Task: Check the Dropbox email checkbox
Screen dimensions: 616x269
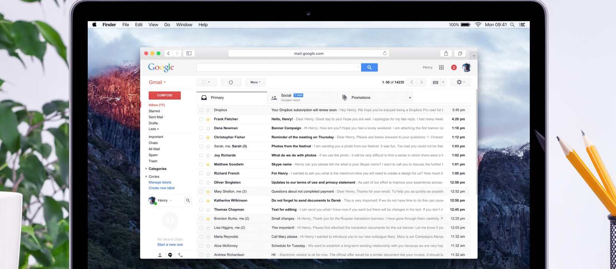Action: click(x=201, y=110)
